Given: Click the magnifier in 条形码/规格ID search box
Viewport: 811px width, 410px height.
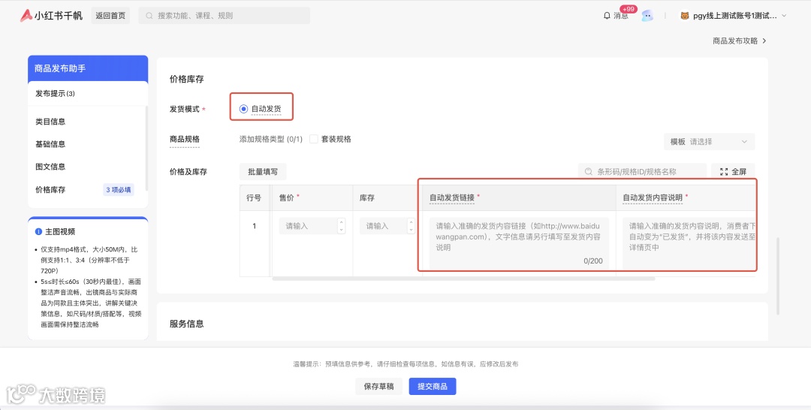Looking at the screenshot, I should click(x=588, y=172).
